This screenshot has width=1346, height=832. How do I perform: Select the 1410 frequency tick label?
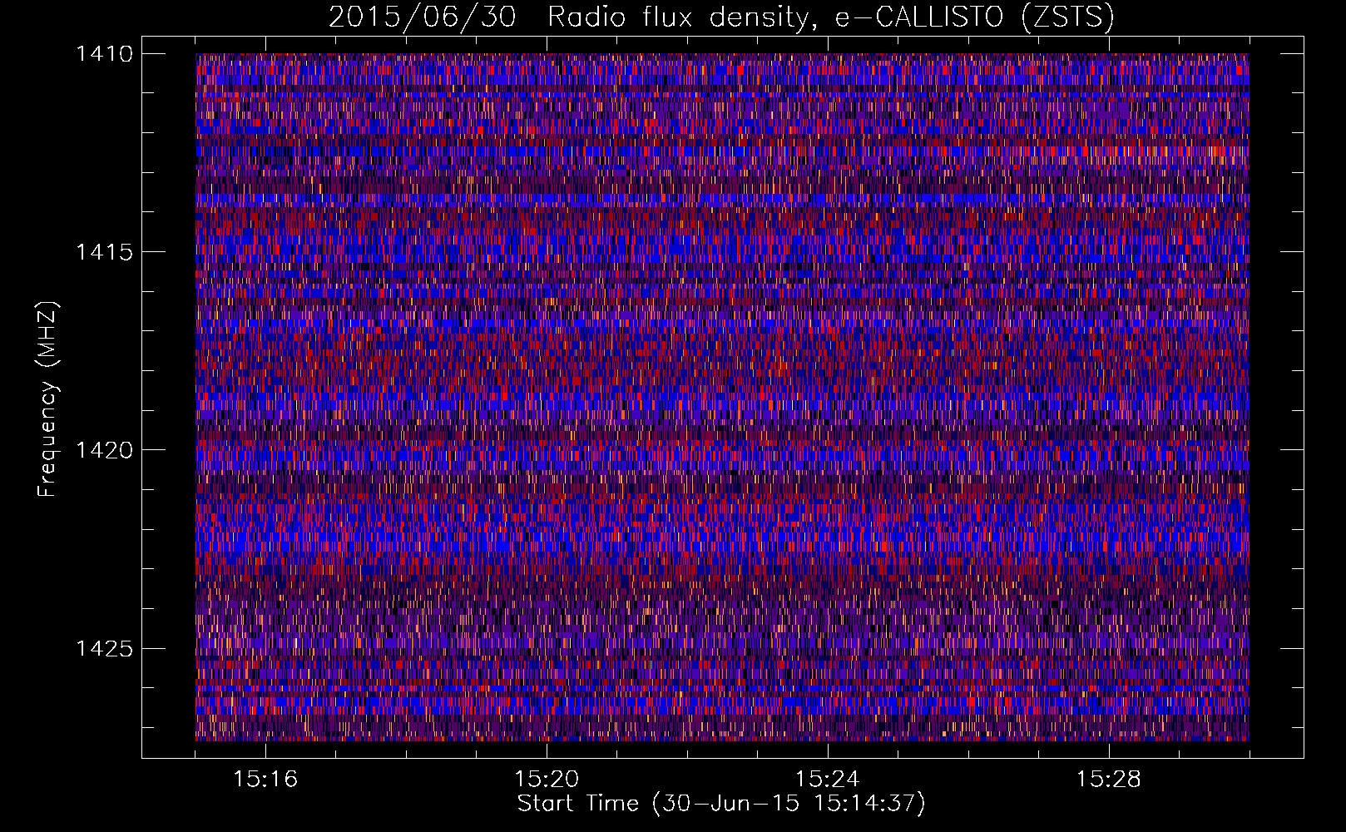coord(104,54)
